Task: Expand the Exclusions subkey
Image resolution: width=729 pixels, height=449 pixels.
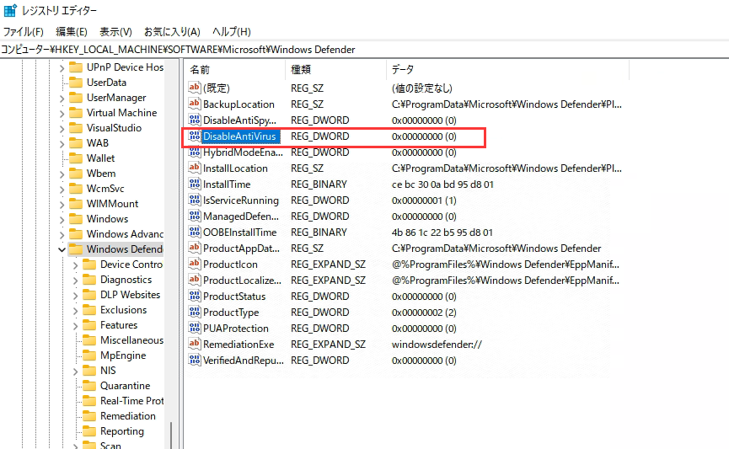Action: pos(75,311)
